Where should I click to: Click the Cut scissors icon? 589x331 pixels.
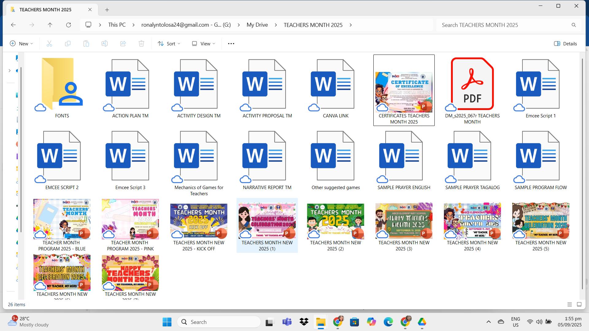click(x=49, y=44)
